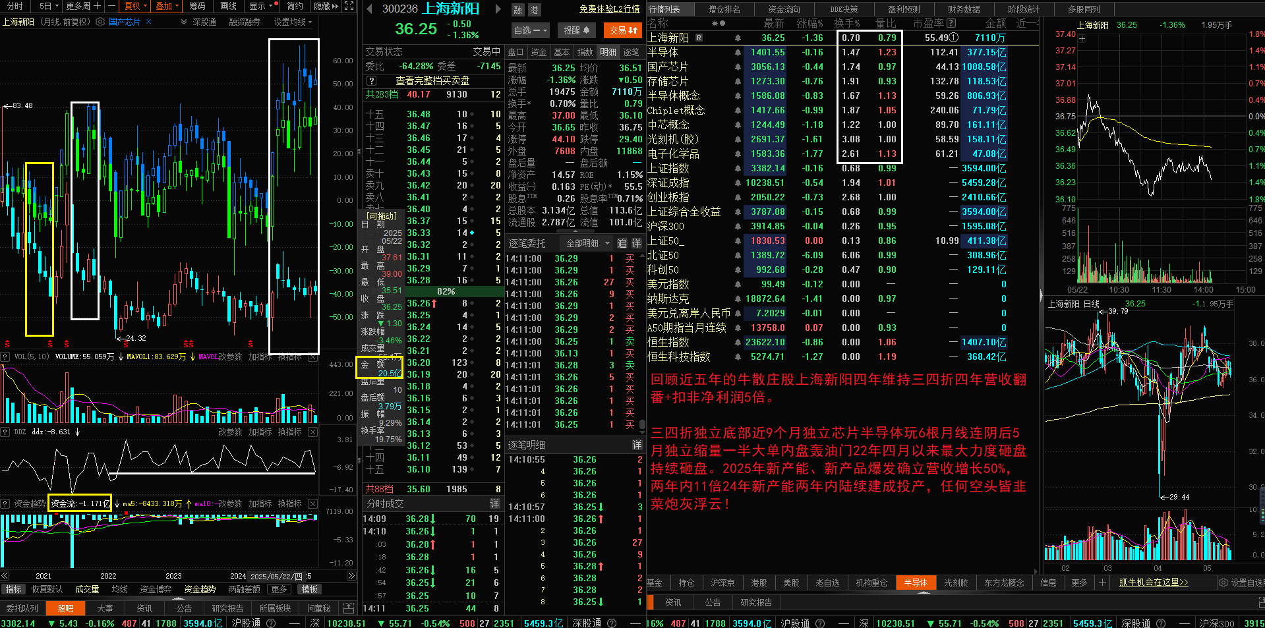
Task: Close the DDZ indicator panel
Action: pos(312,432)
